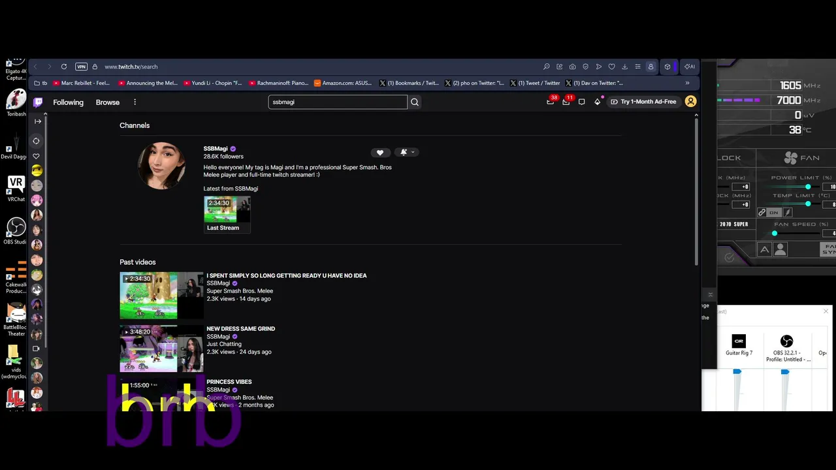836x470 pixels.
Task: Click Try 1-Month Ad-Free button
Action: point(643,102)
